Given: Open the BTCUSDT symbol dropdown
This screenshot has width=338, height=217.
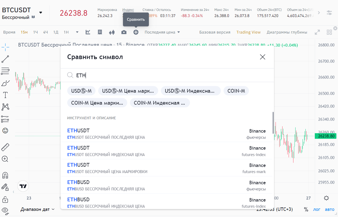Looking at the screenshot, I should [41, 13].
